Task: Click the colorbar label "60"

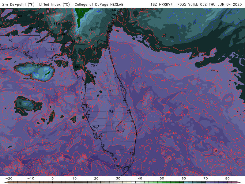Action: [x=184, y=178]
